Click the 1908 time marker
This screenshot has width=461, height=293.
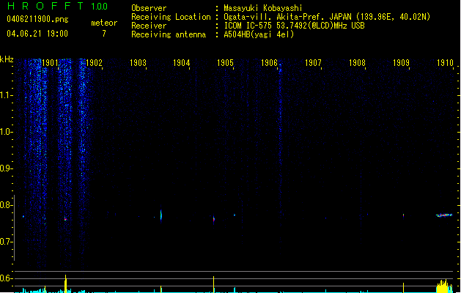pyautogui.click(x=357, y=63)
